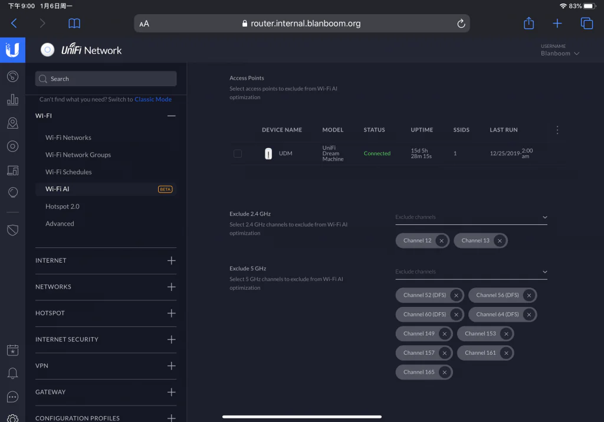Tick the UDM access point checkbox

238,153
